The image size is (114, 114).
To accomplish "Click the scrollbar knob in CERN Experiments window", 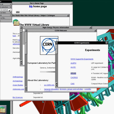I will pyautogui.click(x=57, y=49).
